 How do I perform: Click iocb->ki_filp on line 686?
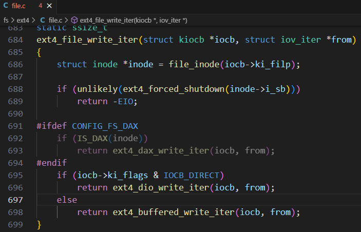[x=258, y=65]
